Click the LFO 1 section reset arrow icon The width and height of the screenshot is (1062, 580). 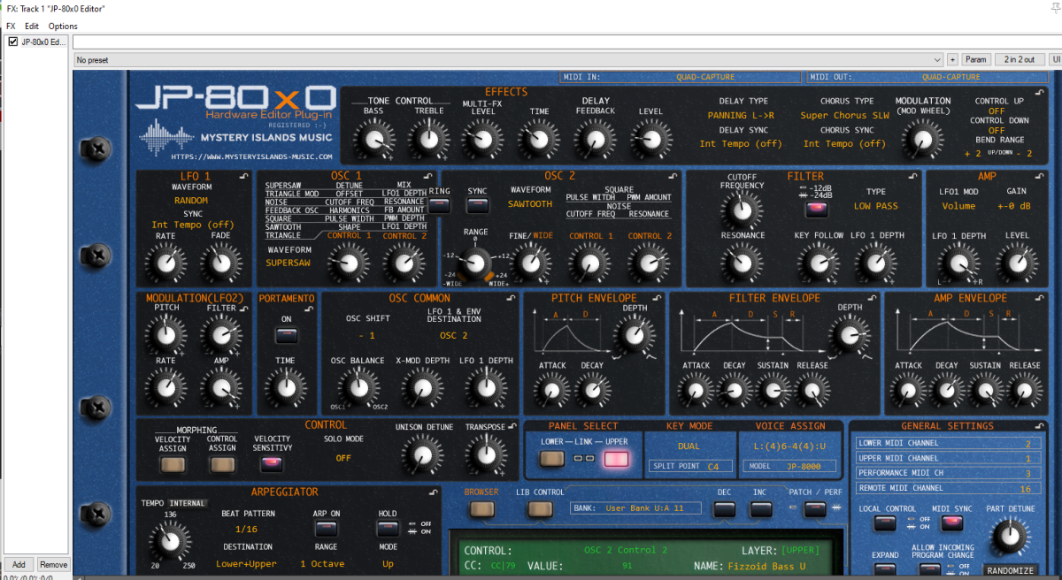[243, 177]
